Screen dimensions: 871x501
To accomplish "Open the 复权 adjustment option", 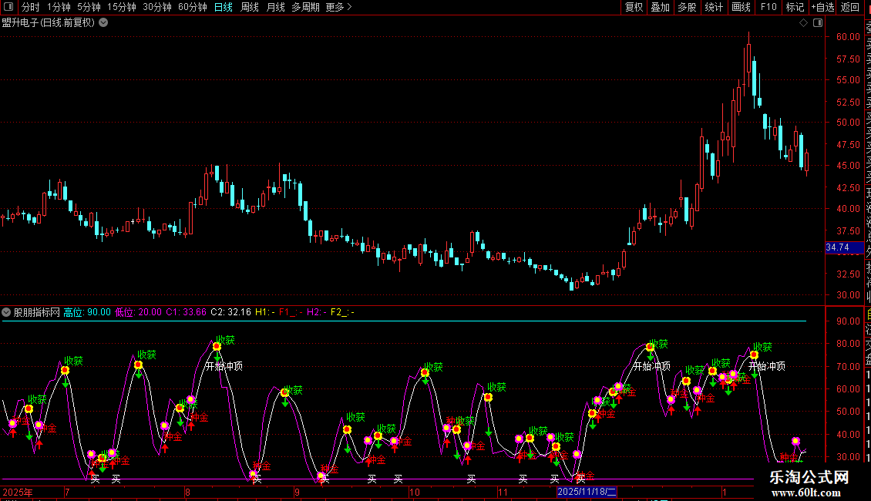I will [x=634, y=7].
